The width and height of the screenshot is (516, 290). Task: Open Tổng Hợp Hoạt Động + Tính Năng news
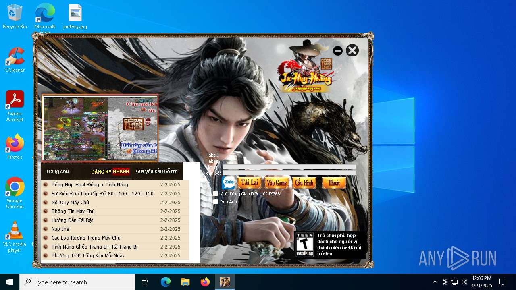point(89,185)
